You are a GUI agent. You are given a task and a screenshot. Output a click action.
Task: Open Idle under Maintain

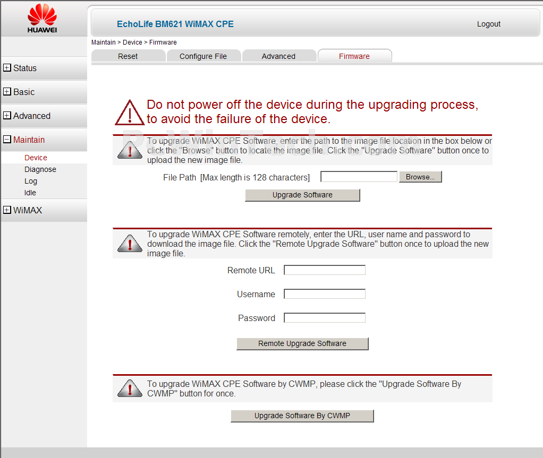click(x=30, y=193)
